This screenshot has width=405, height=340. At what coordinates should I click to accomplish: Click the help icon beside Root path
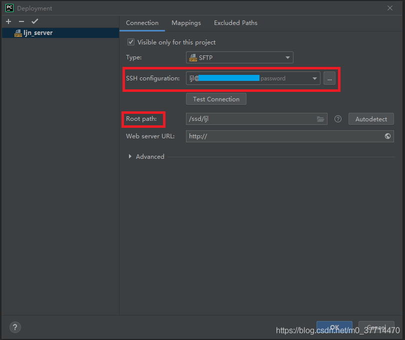click(x=338, y=119)
